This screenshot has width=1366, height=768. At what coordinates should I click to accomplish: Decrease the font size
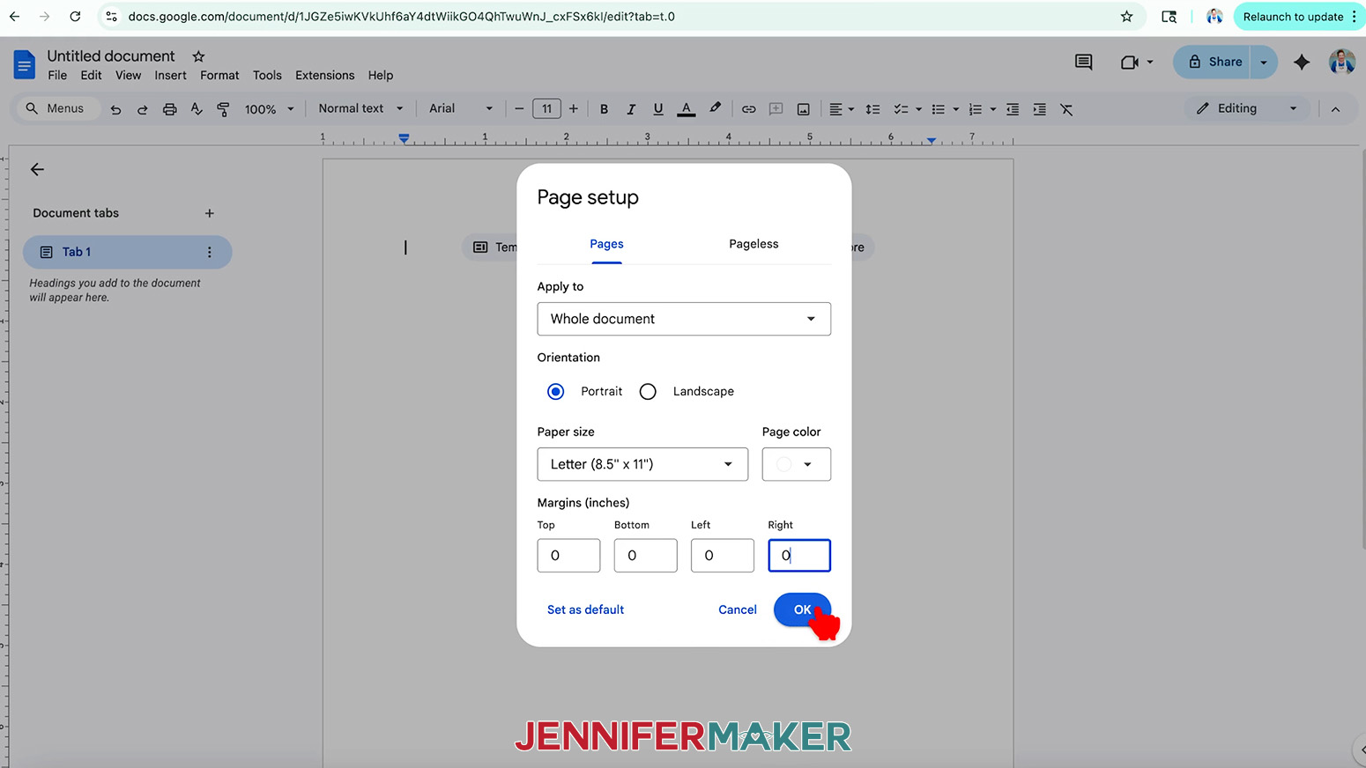(x=519, y=109)
